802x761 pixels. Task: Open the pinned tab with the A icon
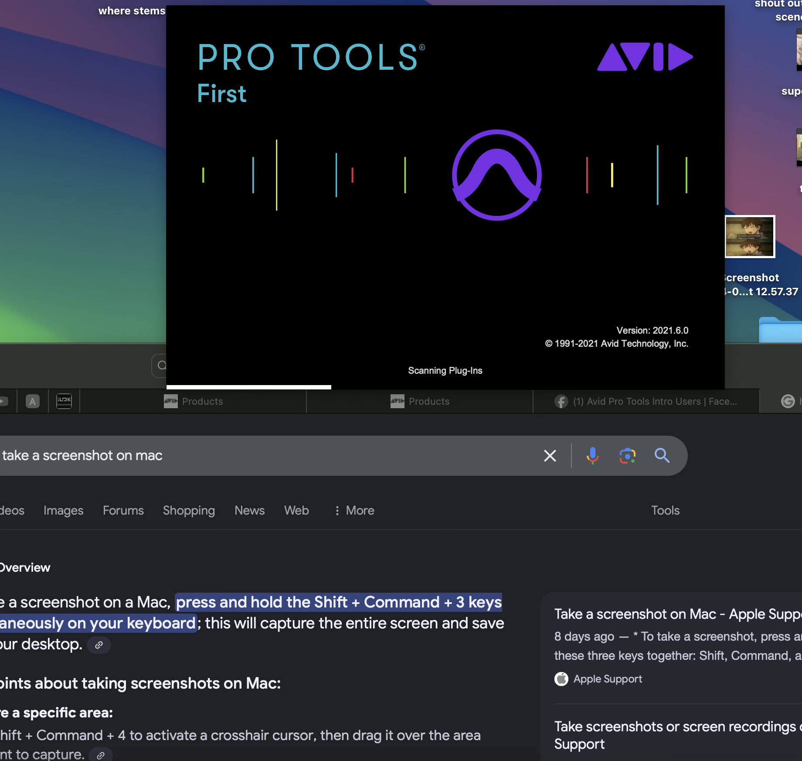(x=33, y=401)
